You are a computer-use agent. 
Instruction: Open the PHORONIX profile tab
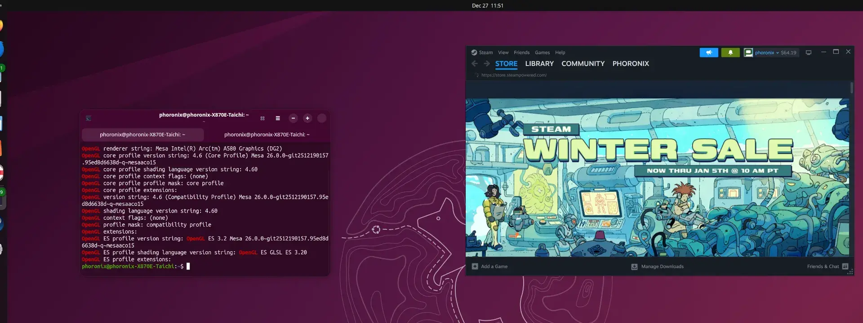click(x=631, y=64)
